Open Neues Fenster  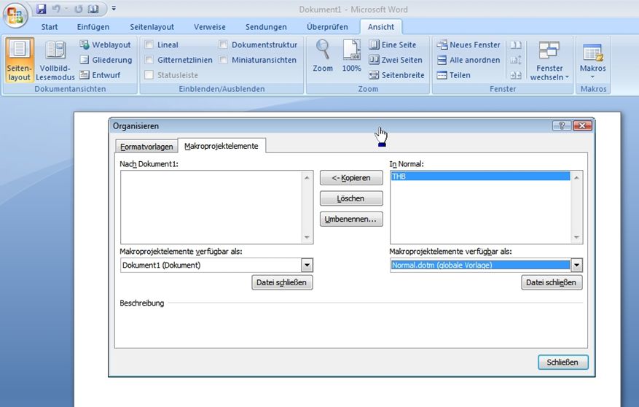469,45
